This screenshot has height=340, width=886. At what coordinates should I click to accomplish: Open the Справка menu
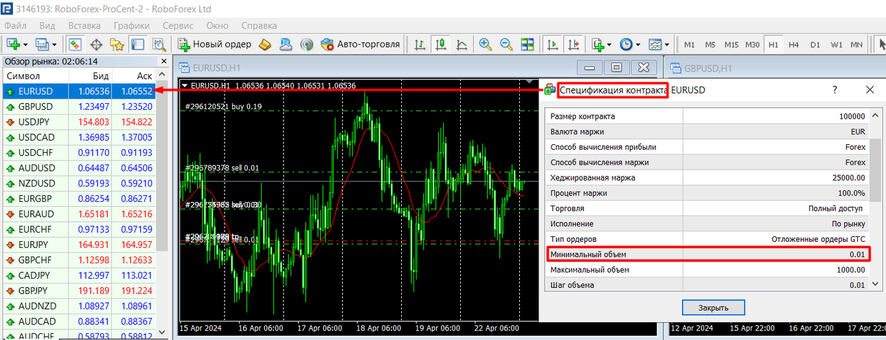tap(260, 25)
